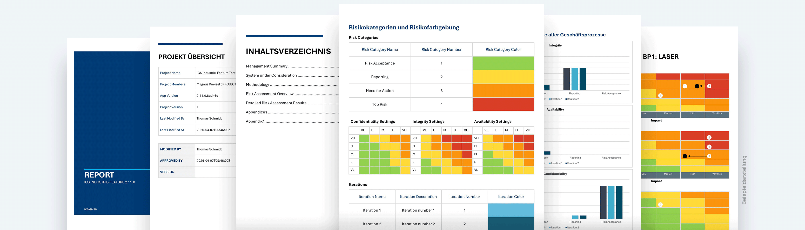Click the Iteration Description column header
The image size is (805, 230).
point(418,196)
